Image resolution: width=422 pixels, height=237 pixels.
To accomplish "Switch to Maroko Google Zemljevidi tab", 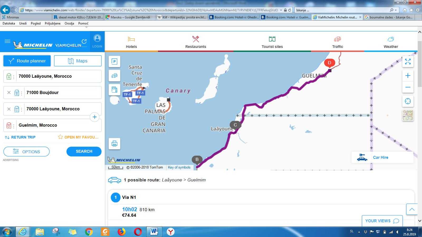I will click(x=130, y=17).
